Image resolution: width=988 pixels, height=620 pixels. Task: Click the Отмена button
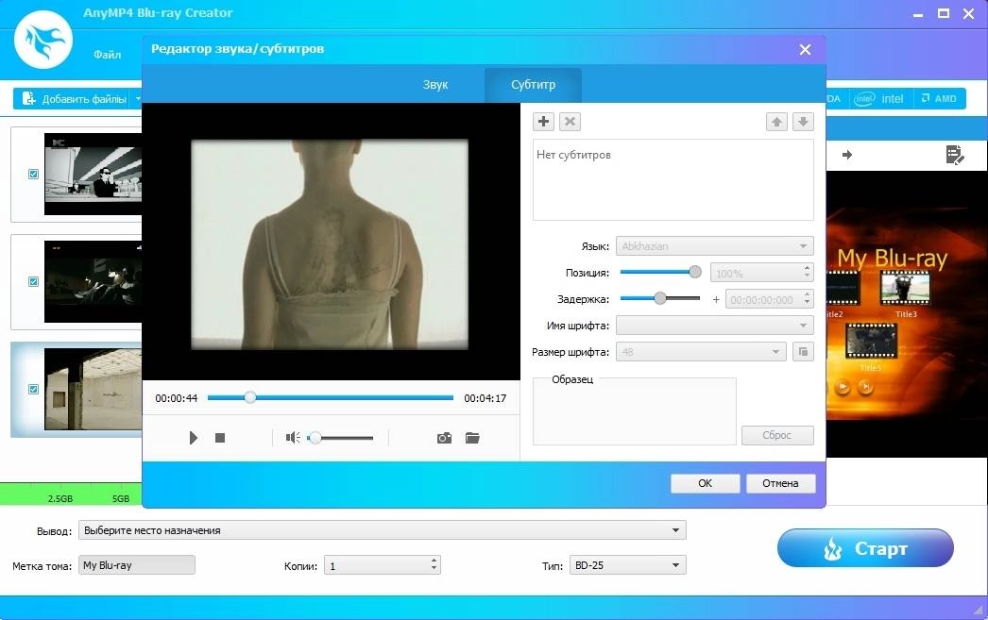[x=781, y=483]
